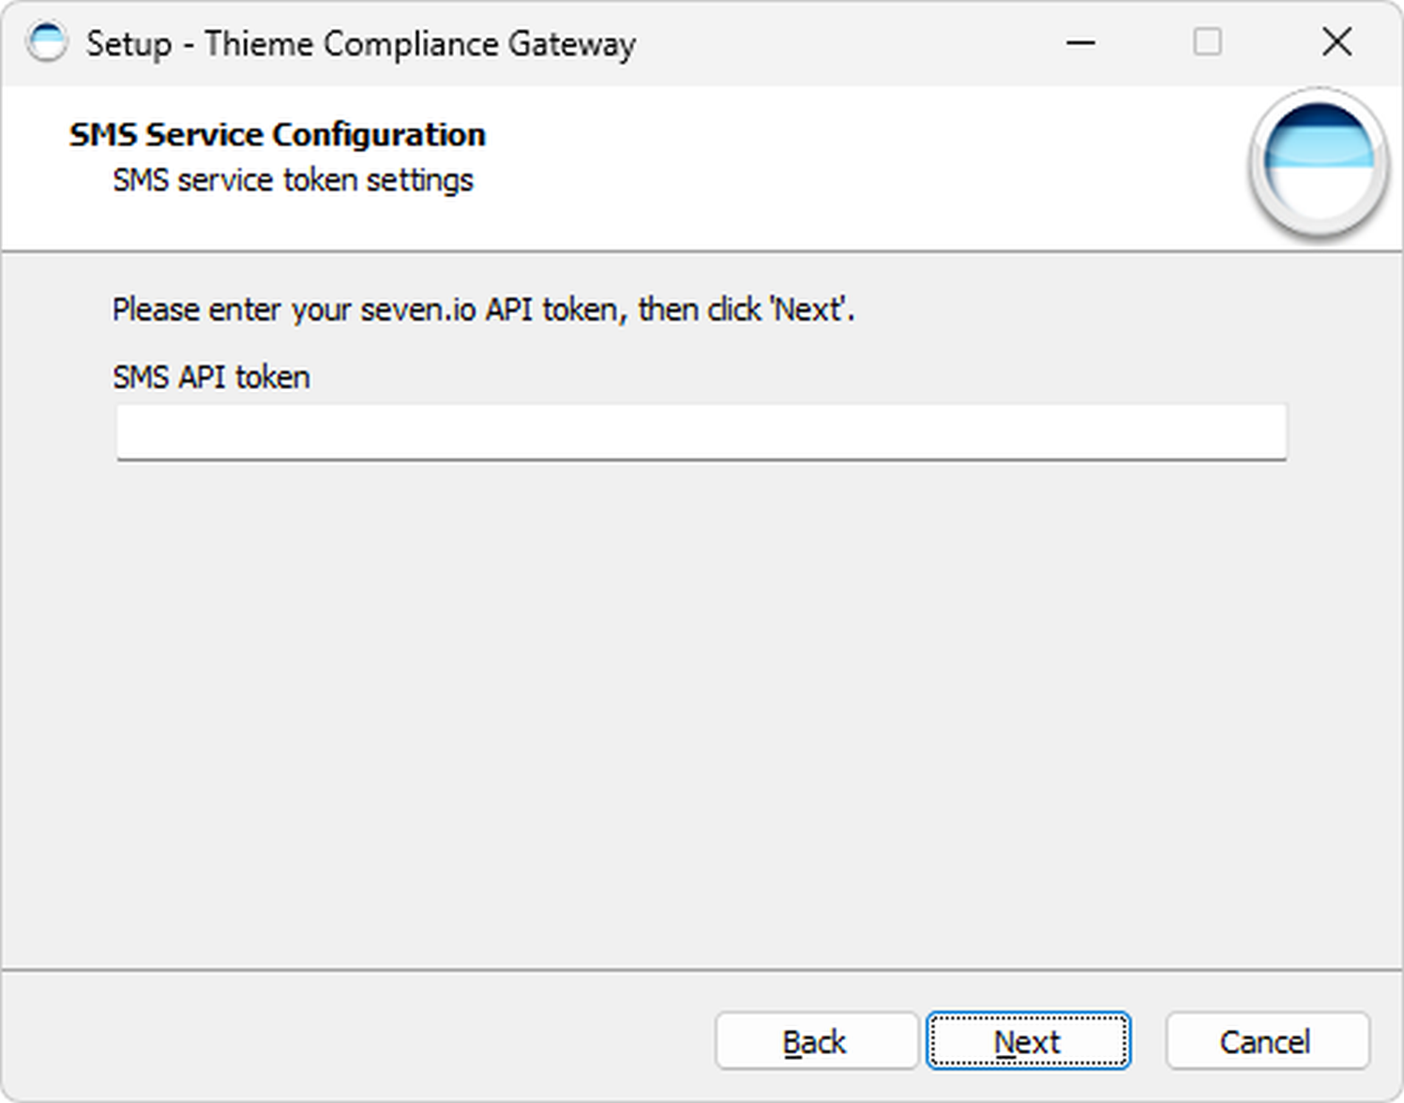Click the divider line below the header
This screenshot has width=1404, height=1103.
701,251
